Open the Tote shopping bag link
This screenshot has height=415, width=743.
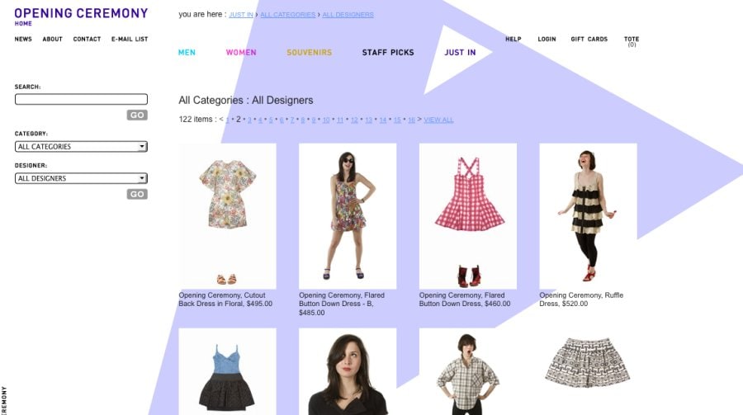632,40
